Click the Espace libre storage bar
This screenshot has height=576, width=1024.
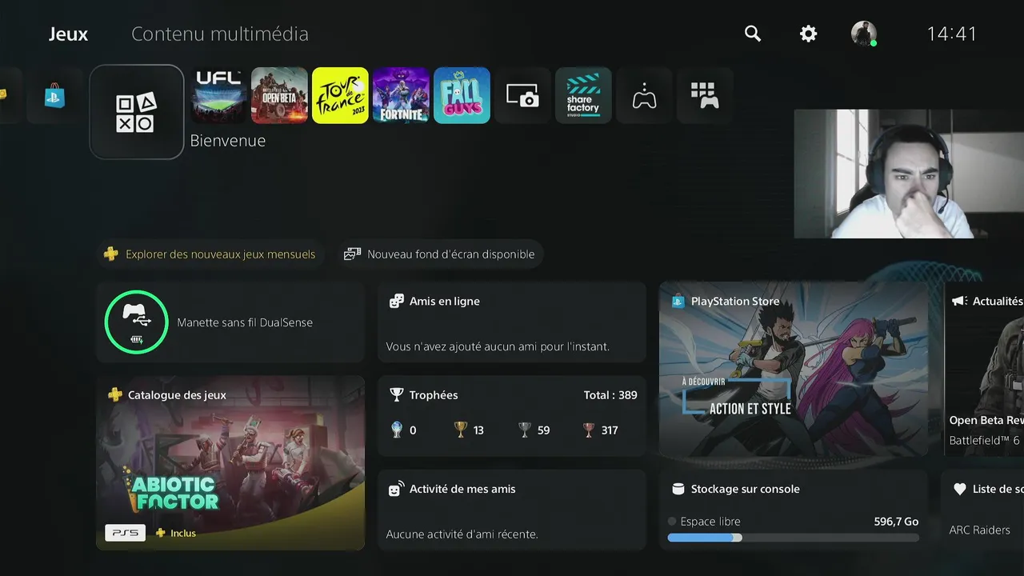point(794,538)
